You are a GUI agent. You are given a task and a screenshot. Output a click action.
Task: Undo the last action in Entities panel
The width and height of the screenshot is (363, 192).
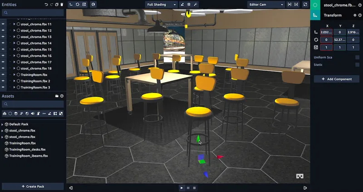[46, 5]
